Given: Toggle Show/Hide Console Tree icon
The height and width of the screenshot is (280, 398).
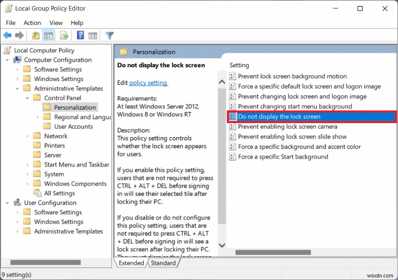Looking at the screenshot, I should point(48,35).
